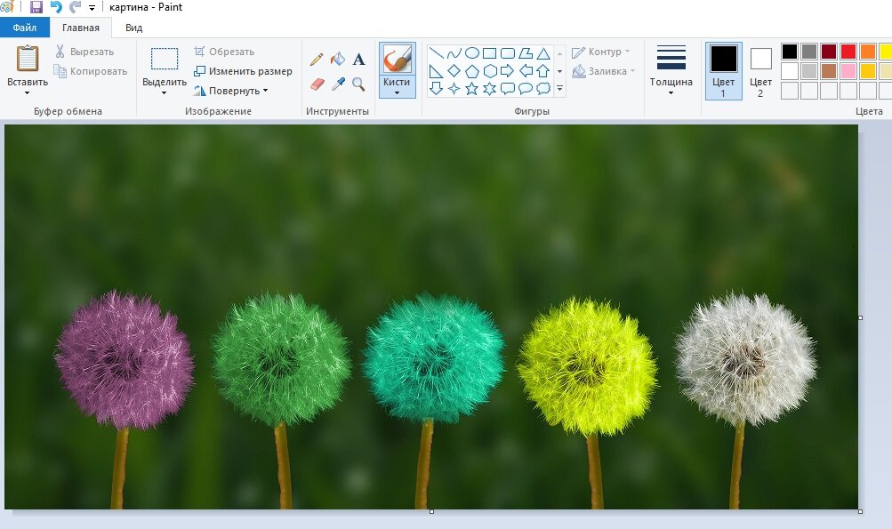Choose the Left arrow shape
892x529 pixels.
point(526,71)
